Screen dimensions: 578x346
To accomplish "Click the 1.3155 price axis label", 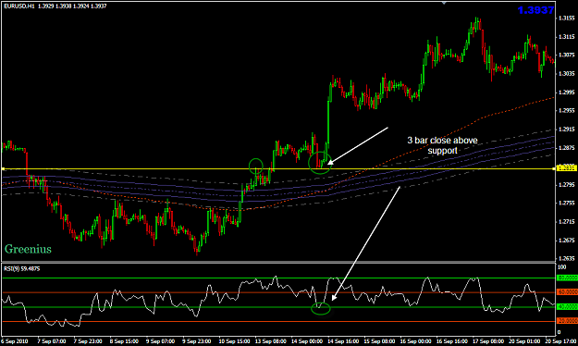I will coord(567,19).
